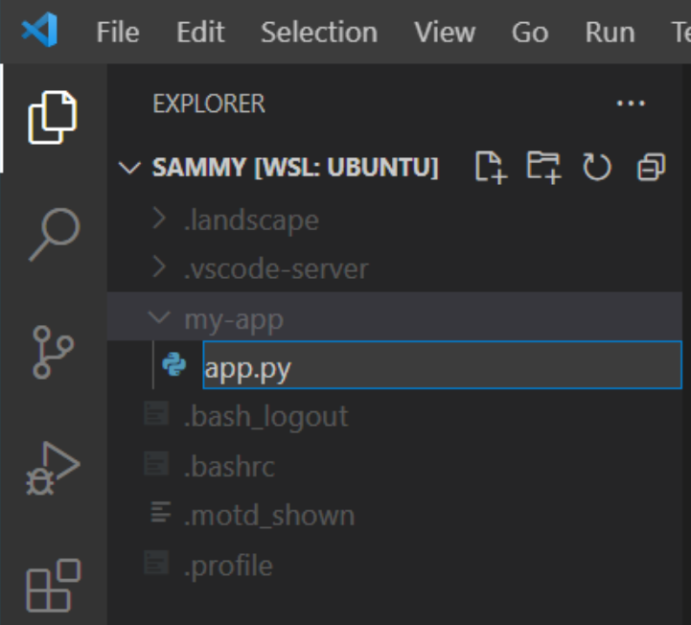
Task: Collapse the my-app folder chevron
Action: [159, 317]
